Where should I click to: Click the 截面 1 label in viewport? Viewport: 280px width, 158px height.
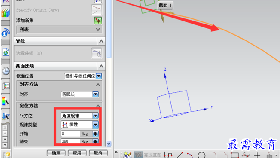(165, 5)
